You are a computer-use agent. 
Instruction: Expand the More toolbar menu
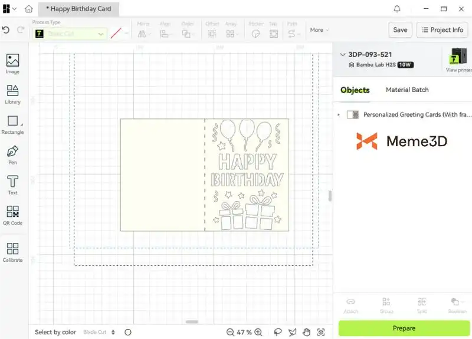click(x=319, y=30)
